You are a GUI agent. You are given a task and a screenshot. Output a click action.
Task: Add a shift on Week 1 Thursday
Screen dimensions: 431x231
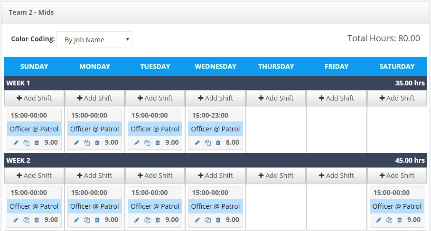coord(276,98)
